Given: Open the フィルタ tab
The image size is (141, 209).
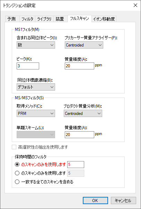Looking at the screenshot, I should coord(27,19).
